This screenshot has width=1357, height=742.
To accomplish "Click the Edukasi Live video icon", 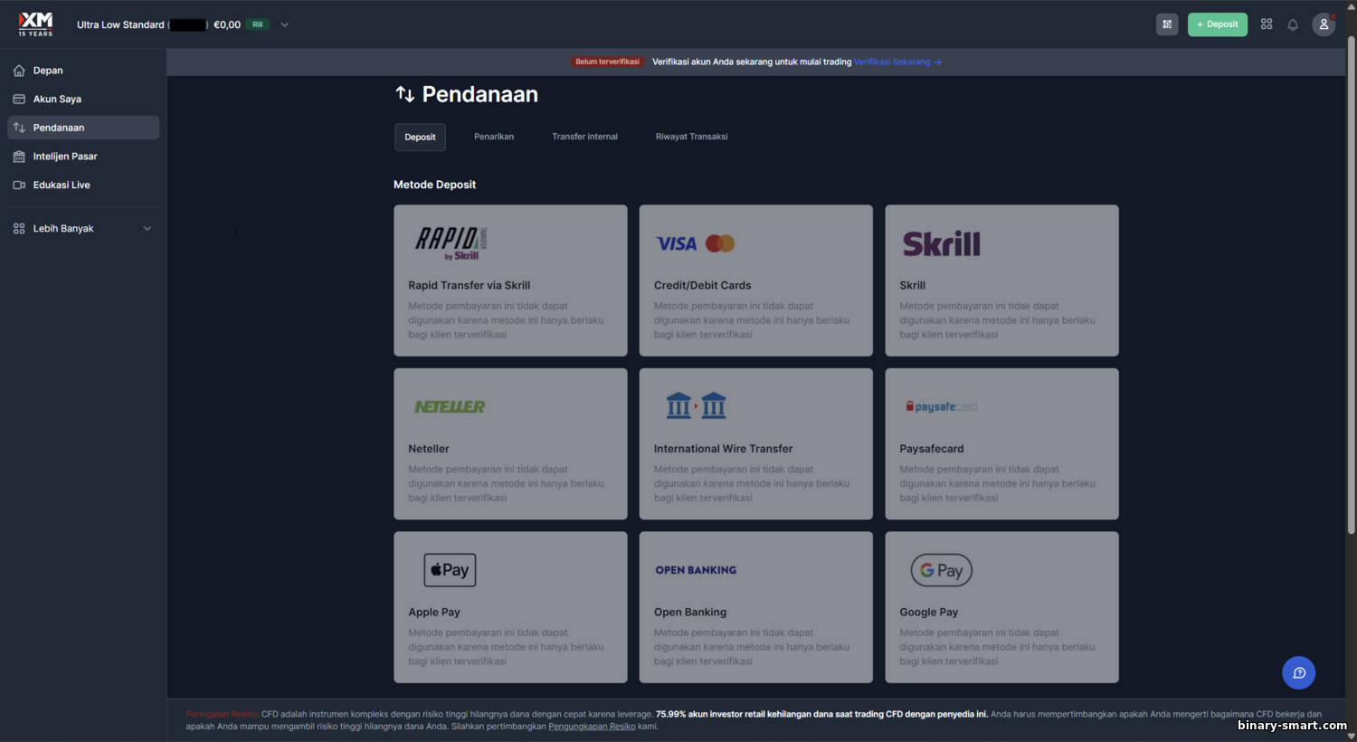I will pyautogui.click(x=19, y=185).
